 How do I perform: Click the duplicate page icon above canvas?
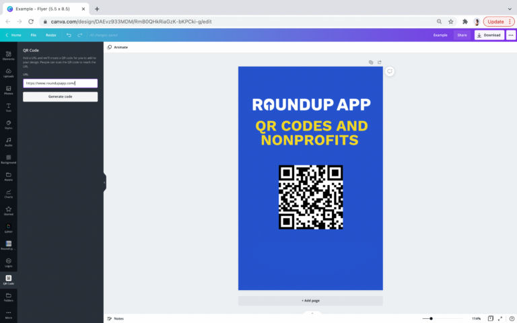(371, 63)
